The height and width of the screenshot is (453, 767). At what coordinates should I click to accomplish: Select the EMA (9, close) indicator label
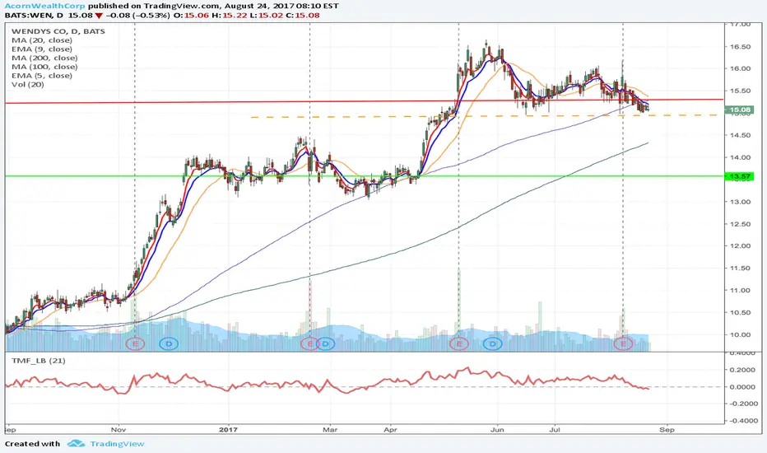[x=42, y=49]
